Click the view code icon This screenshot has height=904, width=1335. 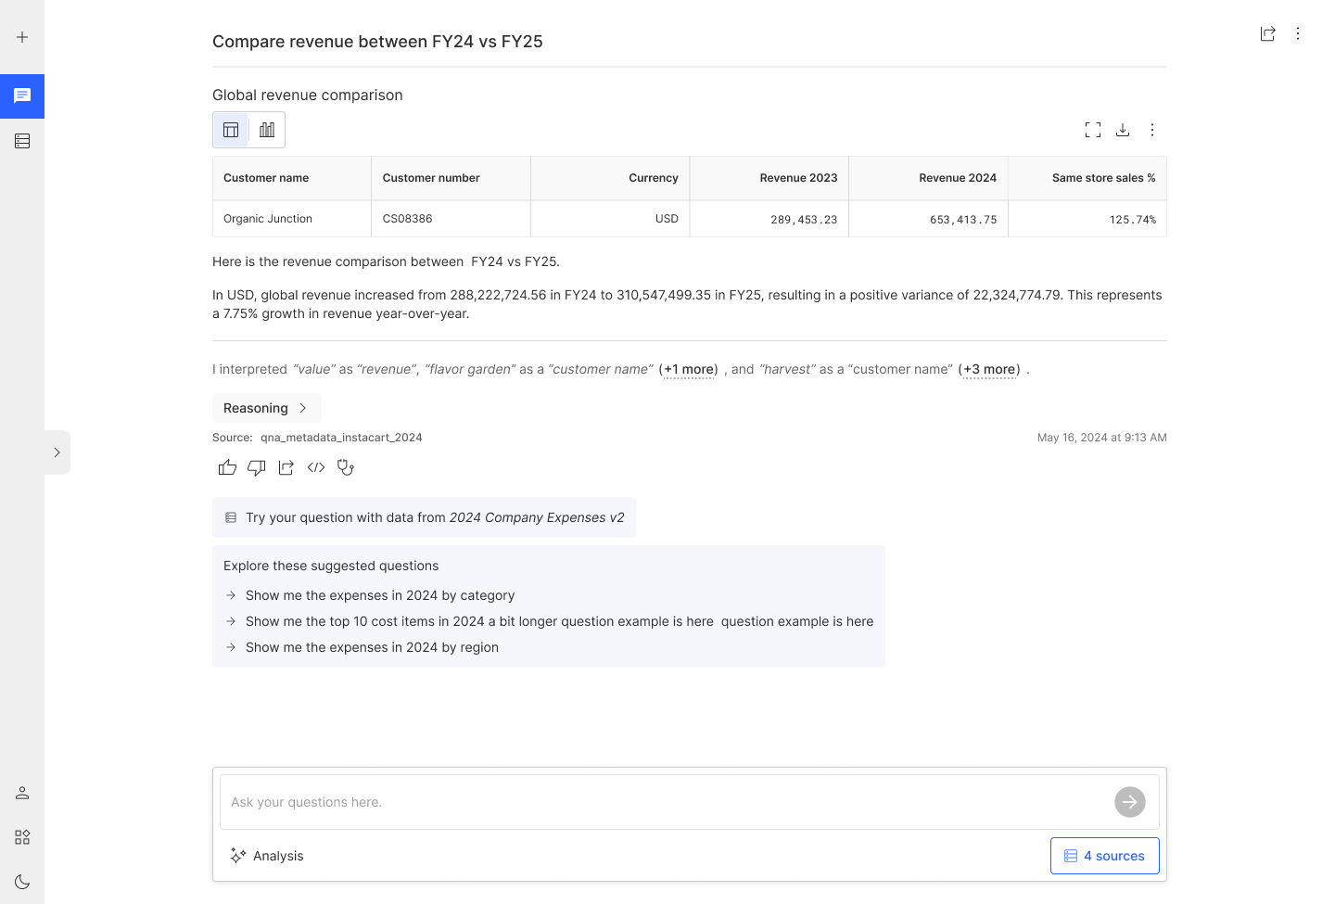(316, 467)
